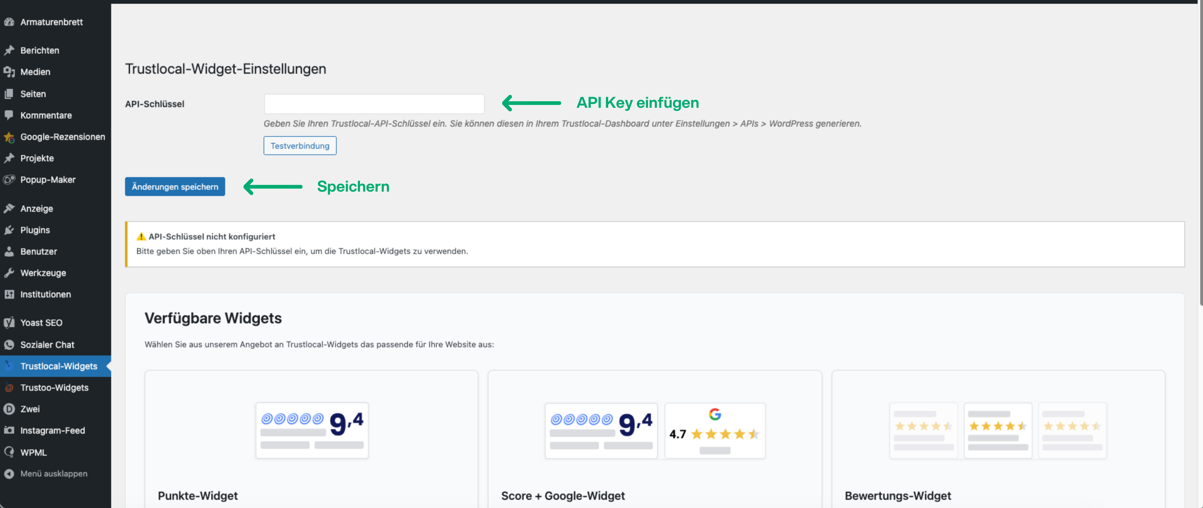Click the 'API-Schlüssel nicht konfiguriert' warning heading

pyautogui.click(x=212, y=236)
